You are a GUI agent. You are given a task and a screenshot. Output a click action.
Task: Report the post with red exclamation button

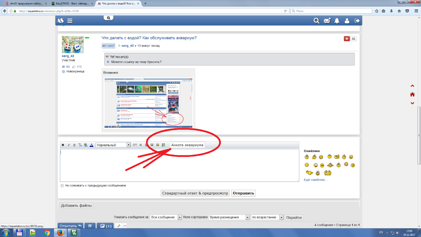347,39
